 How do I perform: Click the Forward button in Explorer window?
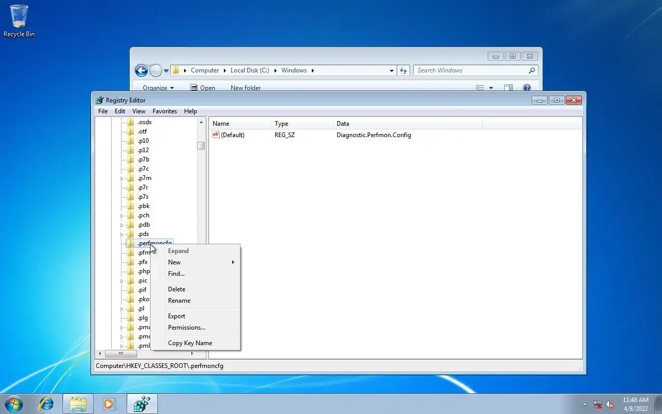point(156,70)
